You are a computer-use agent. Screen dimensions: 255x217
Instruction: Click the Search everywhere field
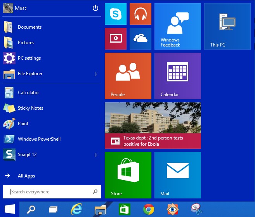point(52,192)
